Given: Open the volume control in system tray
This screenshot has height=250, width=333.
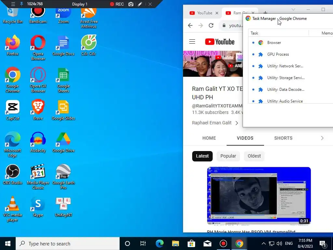Looking at the screenshot, I should (x=279, y=243).
